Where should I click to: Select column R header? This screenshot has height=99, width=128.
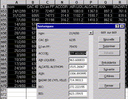120,2
